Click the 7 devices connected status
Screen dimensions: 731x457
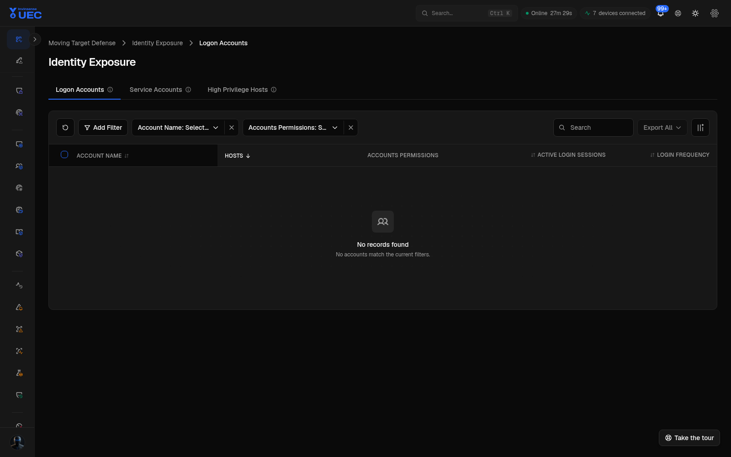click(x=615, y=13)
